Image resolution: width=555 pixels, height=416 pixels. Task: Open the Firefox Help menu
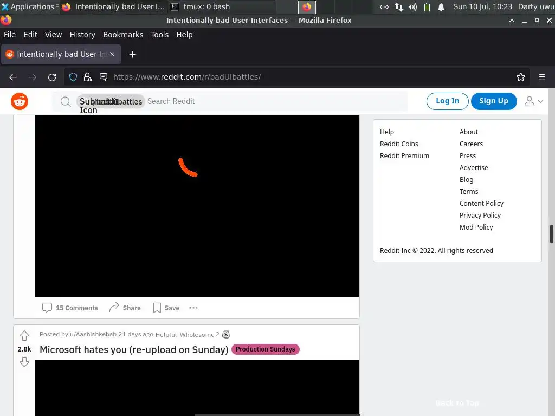pos(184,35)
